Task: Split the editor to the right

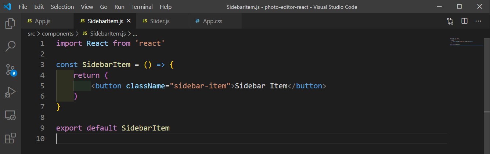Action: click(464, 21)
